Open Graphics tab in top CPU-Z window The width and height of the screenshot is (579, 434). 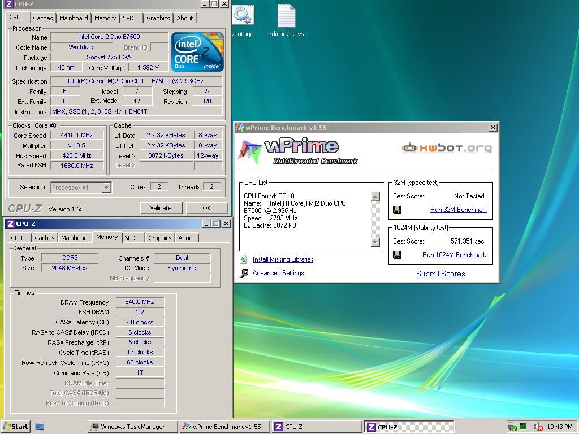click(158, 18)
